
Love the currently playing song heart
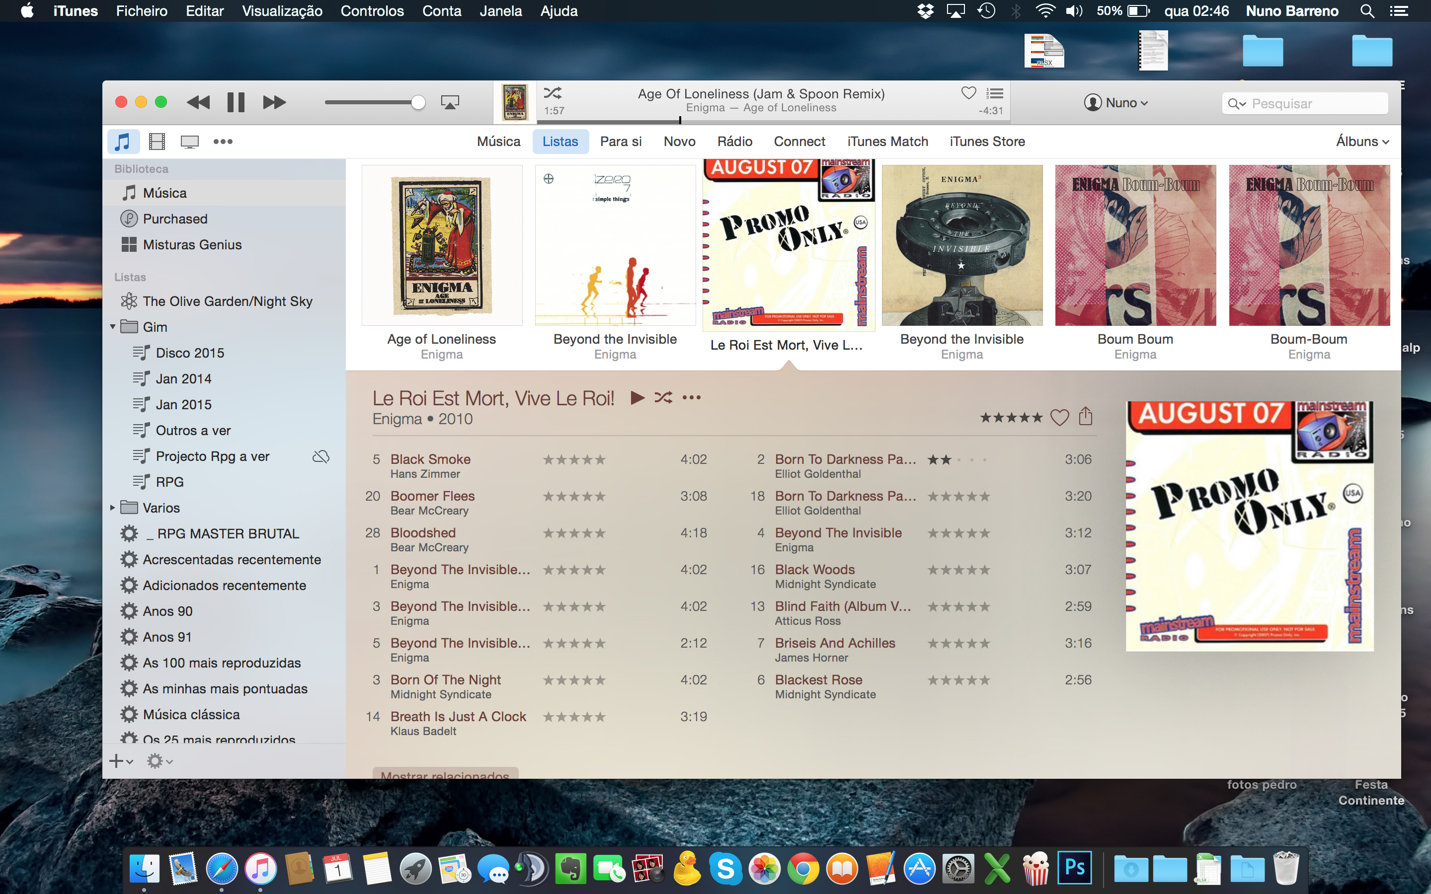[x=968, y=93]
